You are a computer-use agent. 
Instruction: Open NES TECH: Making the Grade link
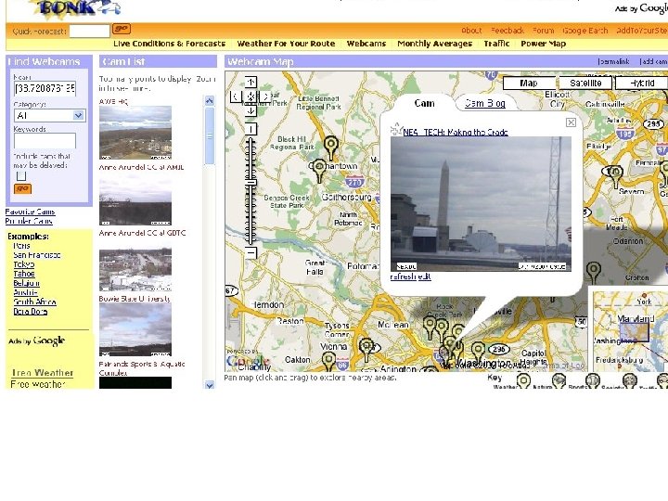456,132
